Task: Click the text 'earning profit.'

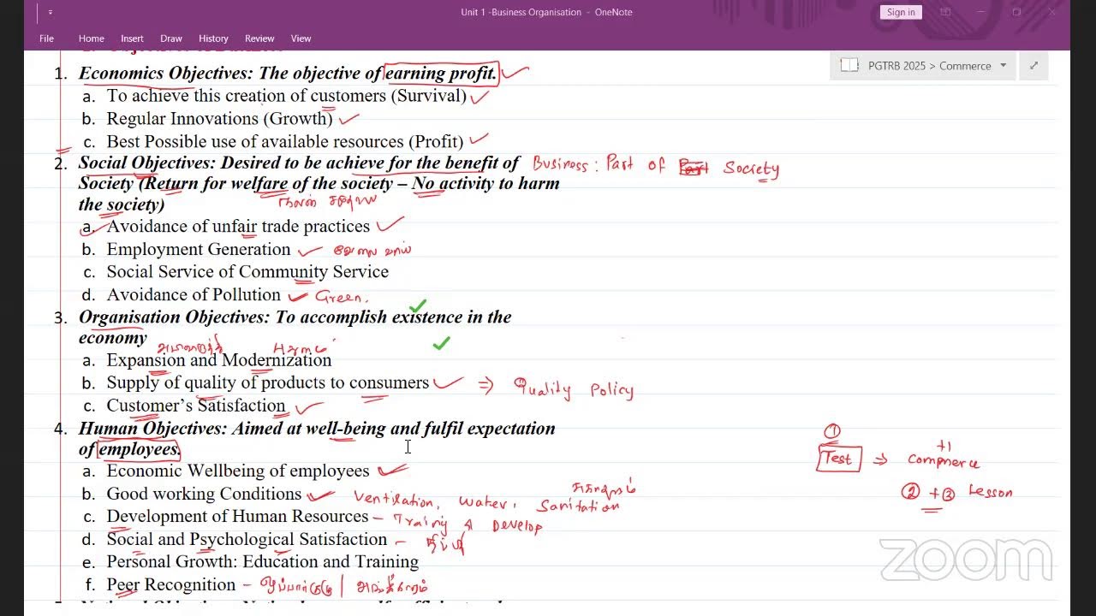Action: [440, 74]
